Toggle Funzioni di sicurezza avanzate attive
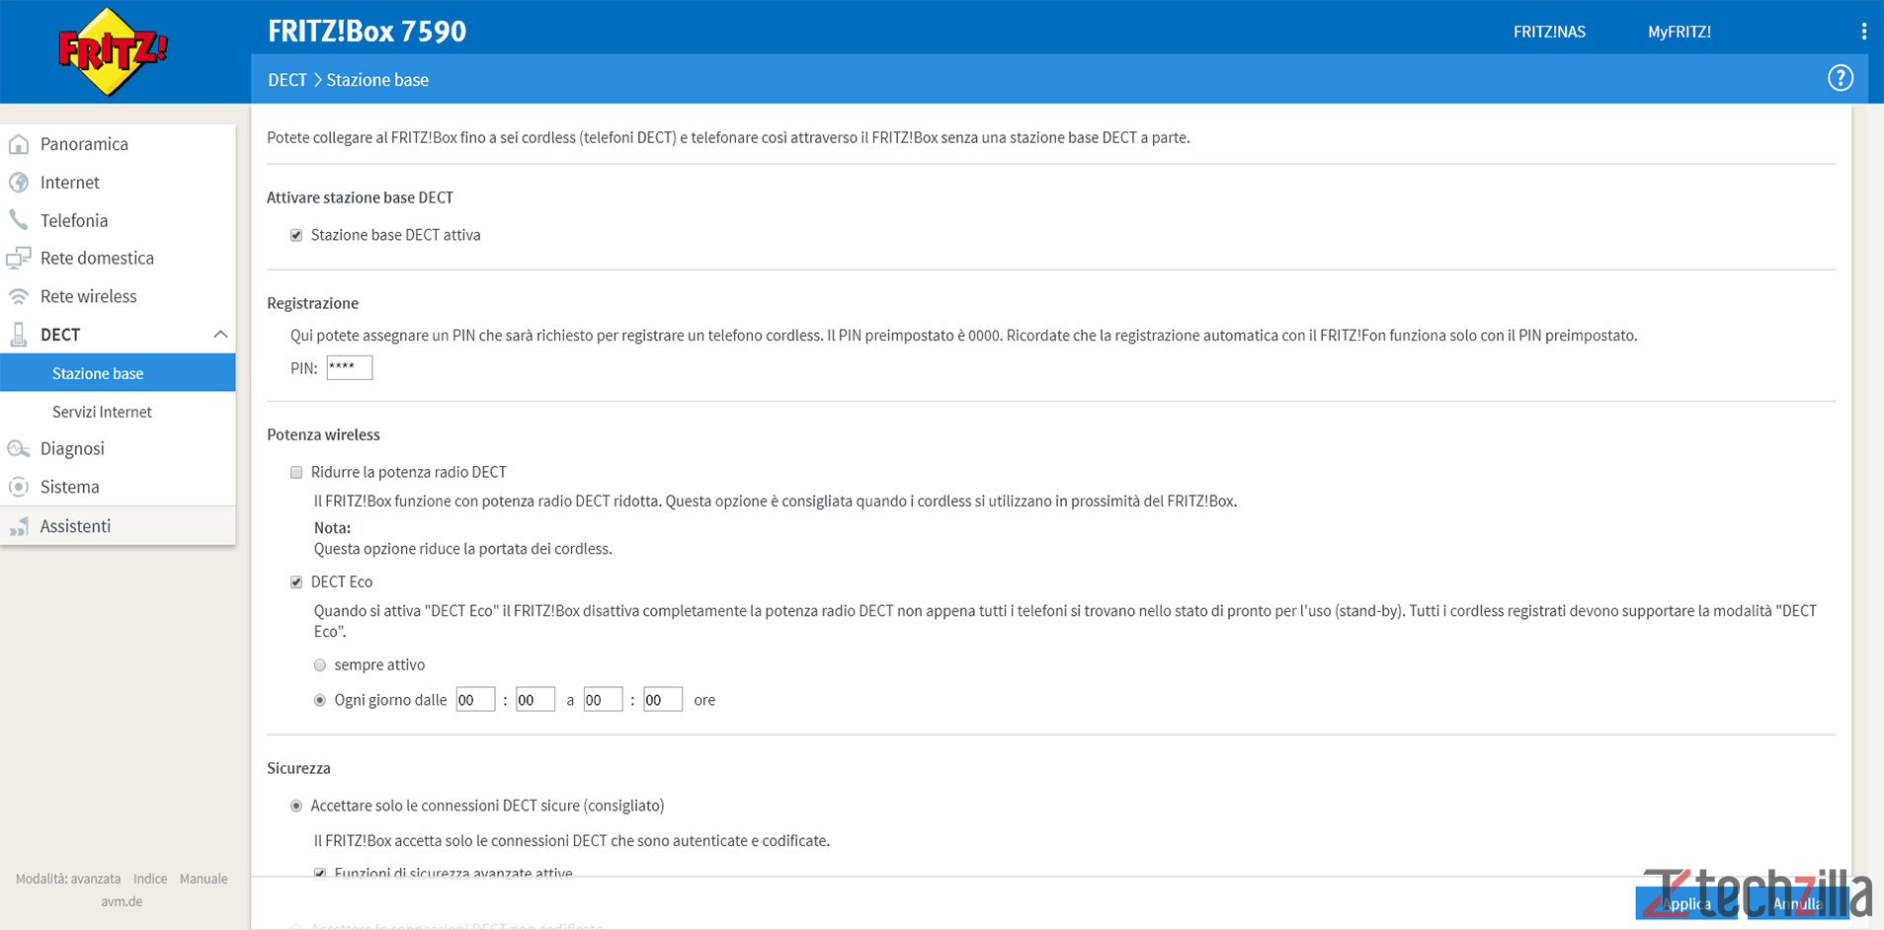Screen dimensions: 1884x930 [320, 873]
